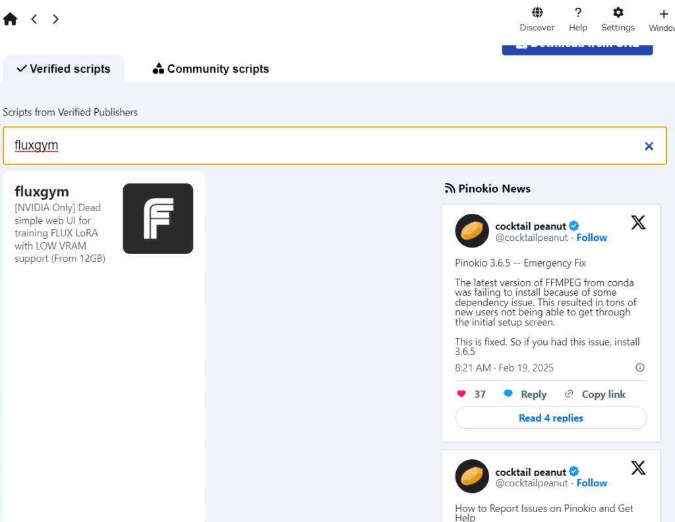Click the tweet info circle icon

pyautogui.click(x=640, y=368)
